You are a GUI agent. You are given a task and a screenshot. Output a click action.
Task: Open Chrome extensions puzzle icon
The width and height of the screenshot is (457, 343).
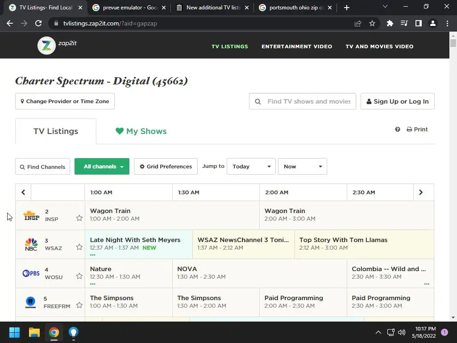[x=390, y=23]
